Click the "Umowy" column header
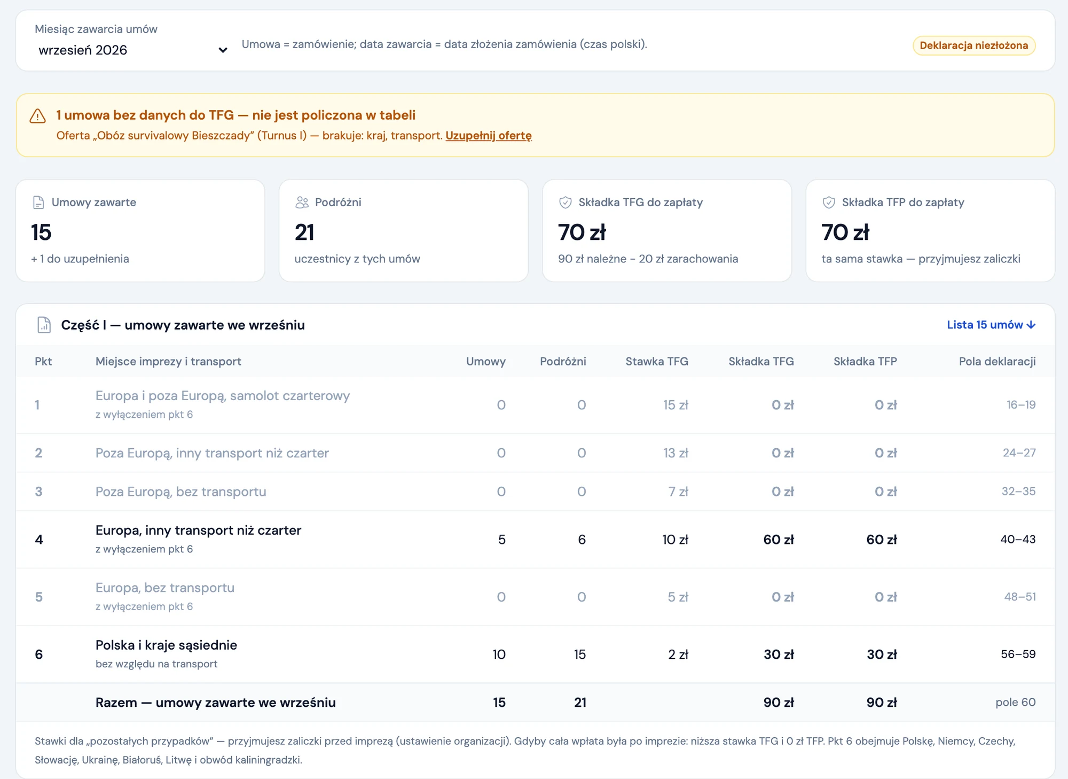The height and width of the screenshot is (779, 1068). [x=485, y=362]
